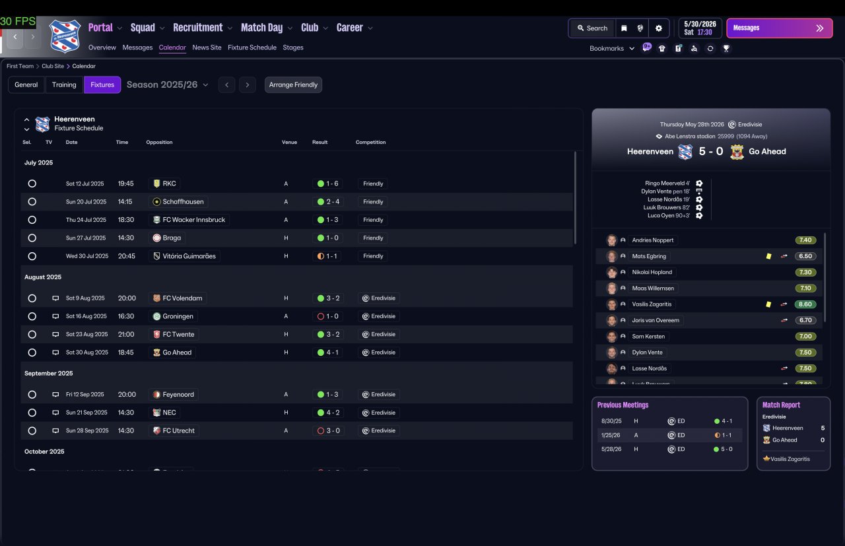Open the trophy bookmark icon
Viewport: 845px width, 546px height.
(726, 48)
